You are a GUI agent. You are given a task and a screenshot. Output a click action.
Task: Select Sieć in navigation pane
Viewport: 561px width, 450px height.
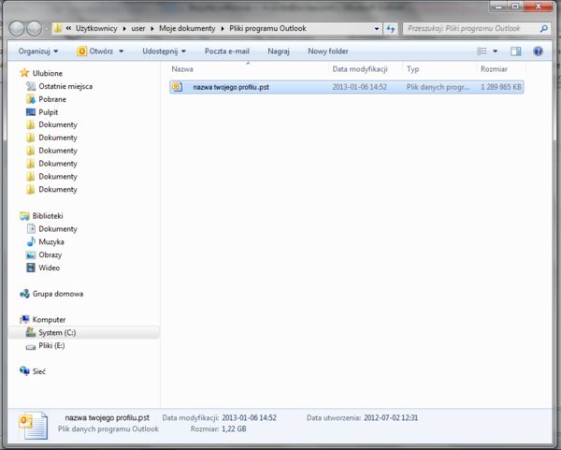coord(38,371)
